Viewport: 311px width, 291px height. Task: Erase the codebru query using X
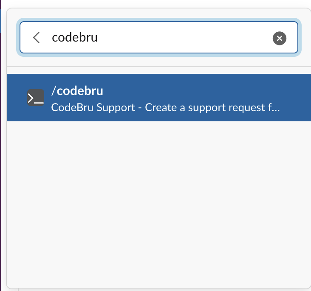tap(279, 39)
